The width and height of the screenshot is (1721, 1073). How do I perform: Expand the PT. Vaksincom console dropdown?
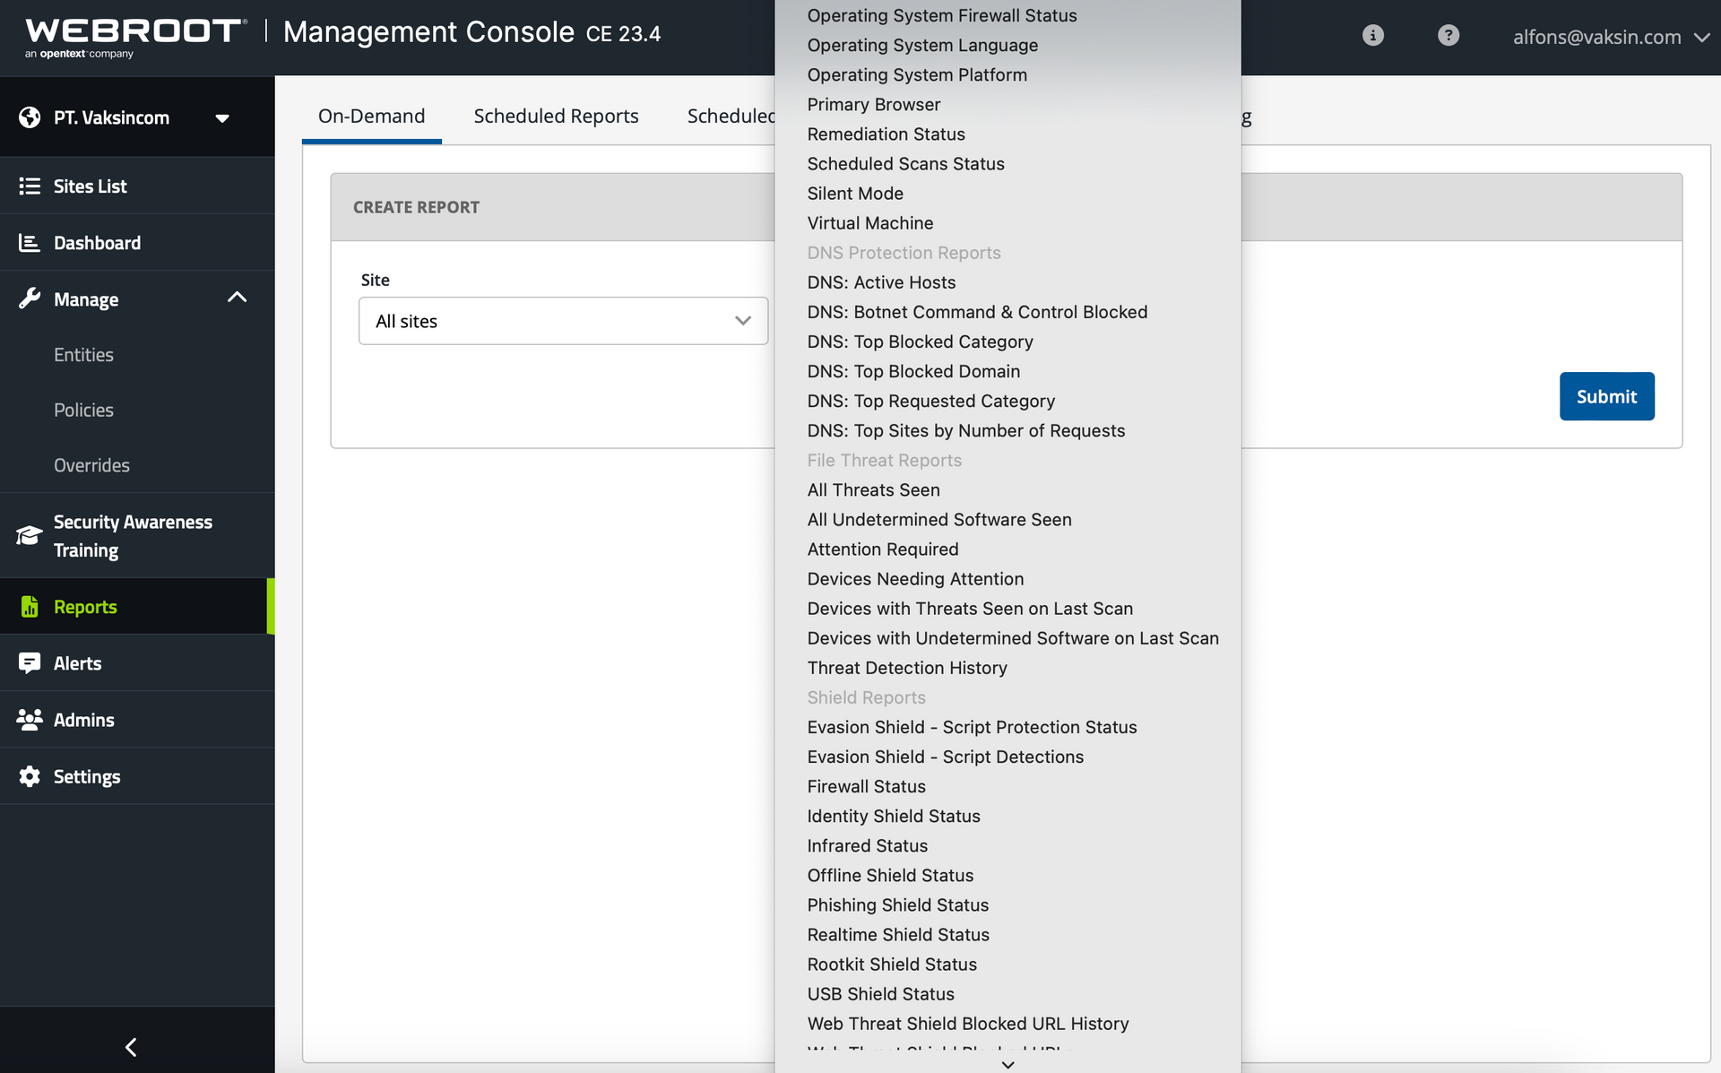click(222, 118)
